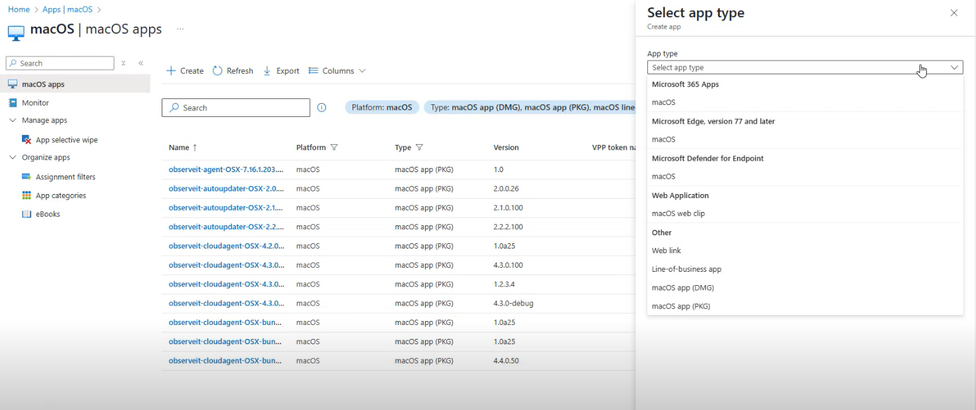976x410 pixels.
Task: Open observeit-cloudagent-OSX-4.2.0 app link
Action: pos(226,246)
